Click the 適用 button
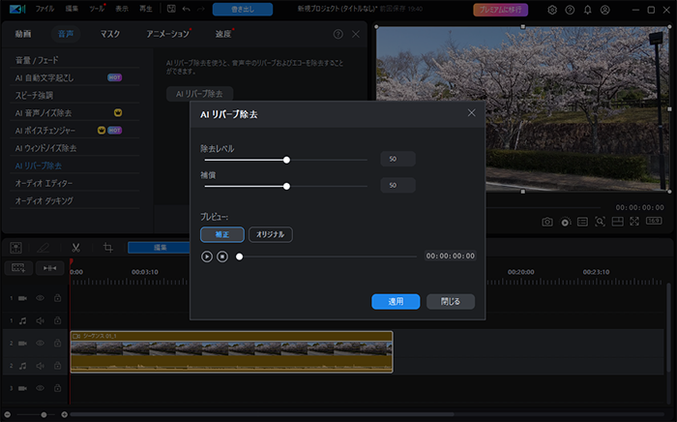 point(396,301)
